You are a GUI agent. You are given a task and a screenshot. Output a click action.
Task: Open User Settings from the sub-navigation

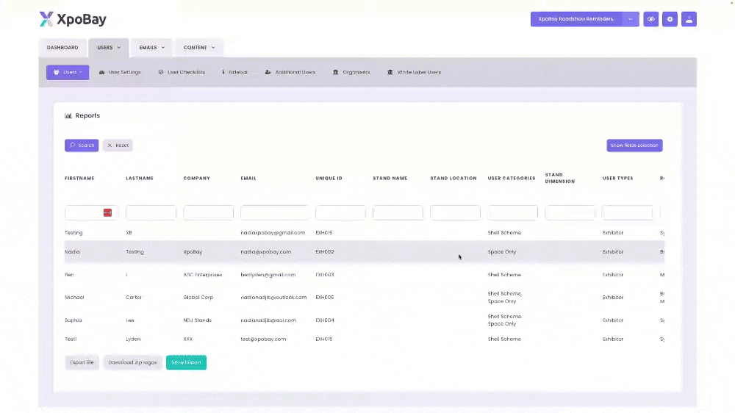[120, 72]
